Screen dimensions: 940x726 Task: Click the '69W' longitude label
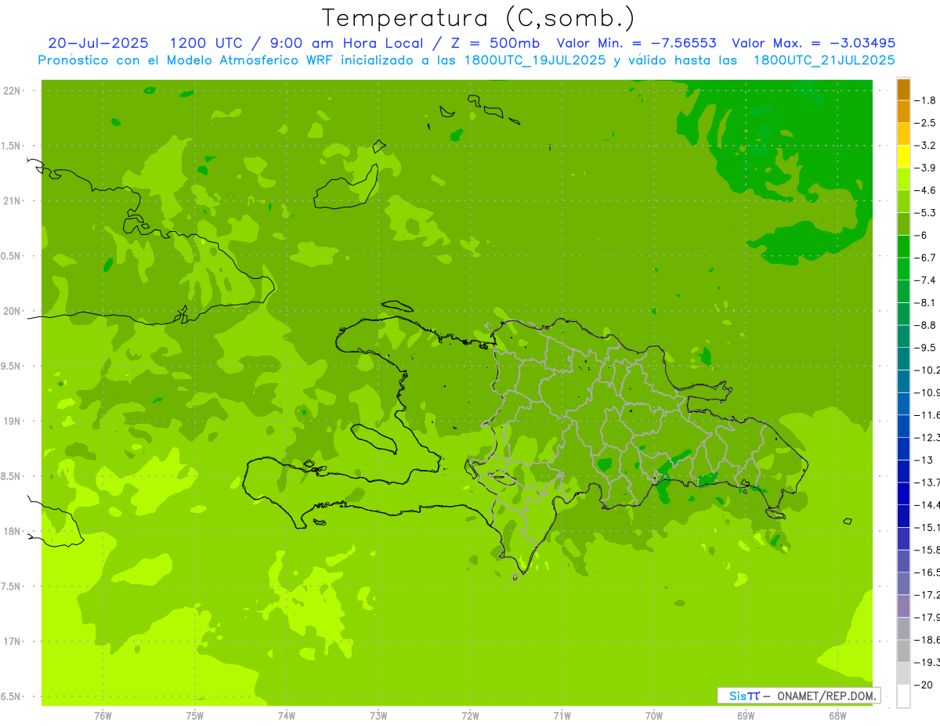746,715
